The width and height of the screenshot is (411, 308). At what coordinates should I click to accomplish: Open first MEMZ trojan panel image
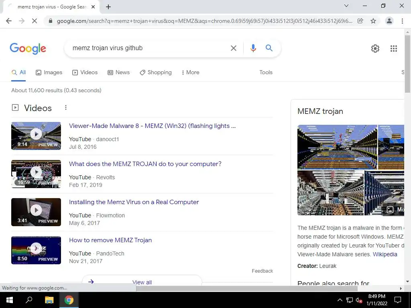[x=337, y=147]
